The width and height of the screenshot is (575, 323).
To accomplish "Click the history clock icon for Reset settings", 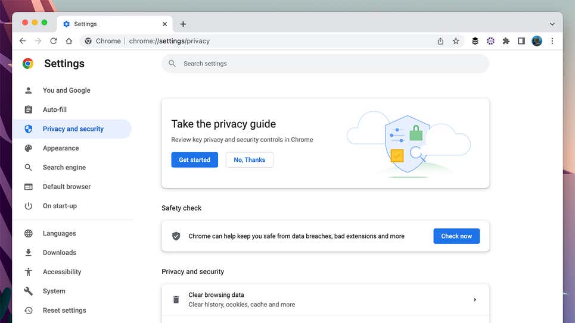I will (x=28, y=310).
